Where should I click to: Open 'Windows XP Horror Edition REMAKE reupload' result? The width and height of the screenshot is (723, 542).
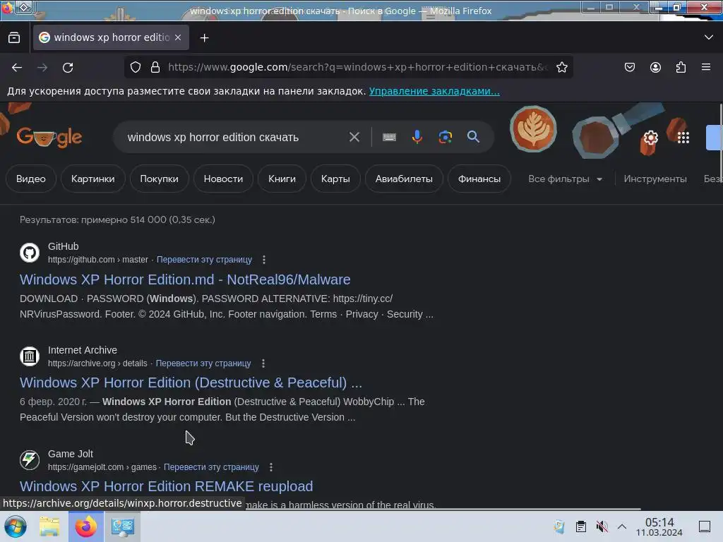(x=167, y=486)
